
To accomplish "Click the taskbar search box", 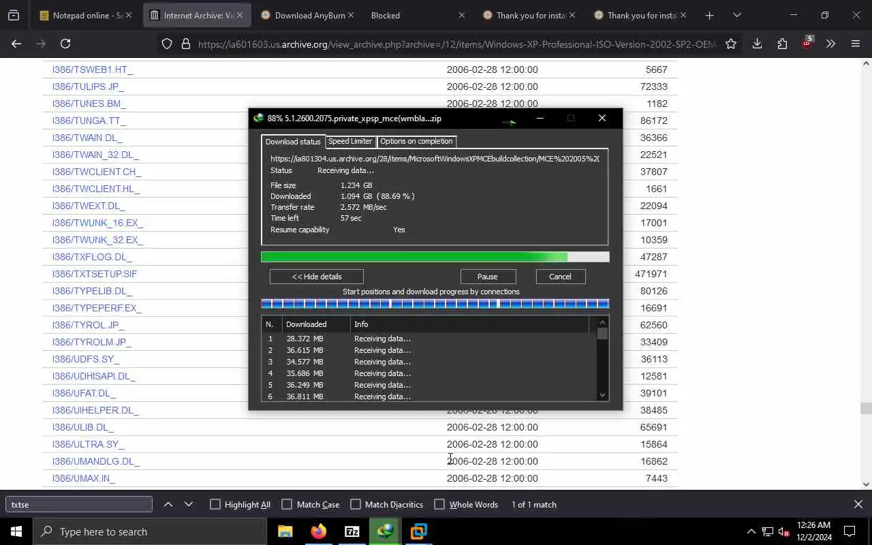I will coord(150,531).
